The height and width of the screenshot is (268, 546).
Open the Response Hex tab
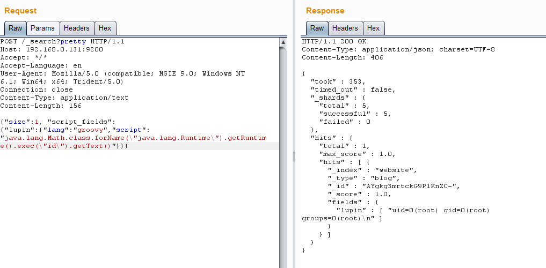click(373, 28)
